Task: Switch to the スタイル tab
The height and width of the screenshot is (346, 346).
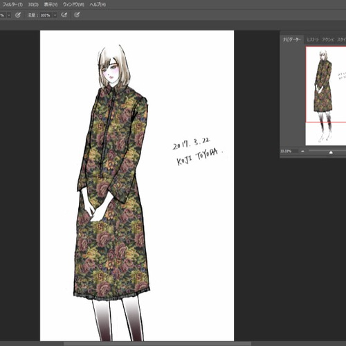Action: click(341, 39)
